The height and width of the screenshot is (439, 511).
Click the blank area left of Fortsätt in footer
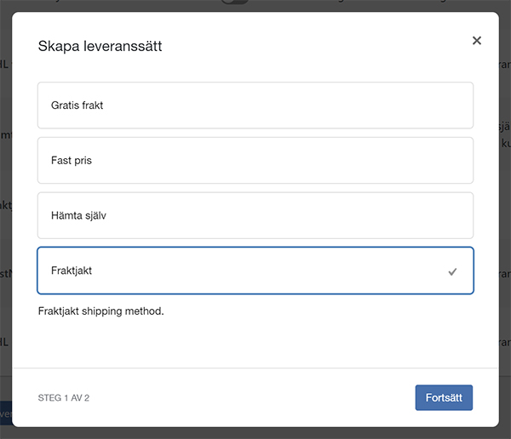coord(255,398)
